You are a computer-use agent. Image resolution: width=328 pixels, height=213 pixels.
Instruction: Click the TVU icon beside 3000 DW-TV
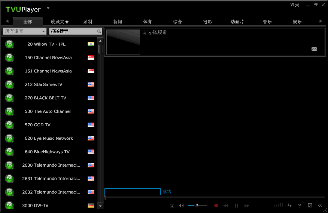tap(9, 206)
